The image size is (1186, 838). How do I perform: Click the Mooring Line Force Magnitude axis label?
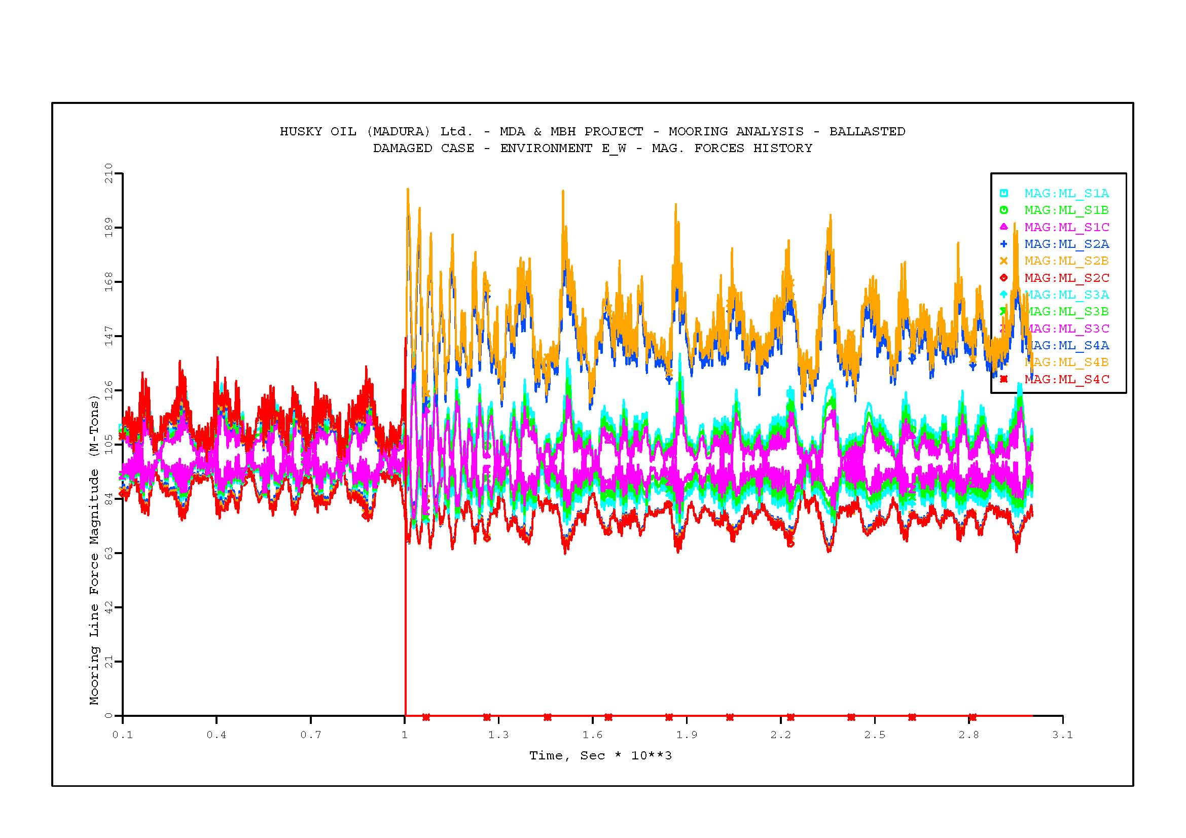point(93,550)
